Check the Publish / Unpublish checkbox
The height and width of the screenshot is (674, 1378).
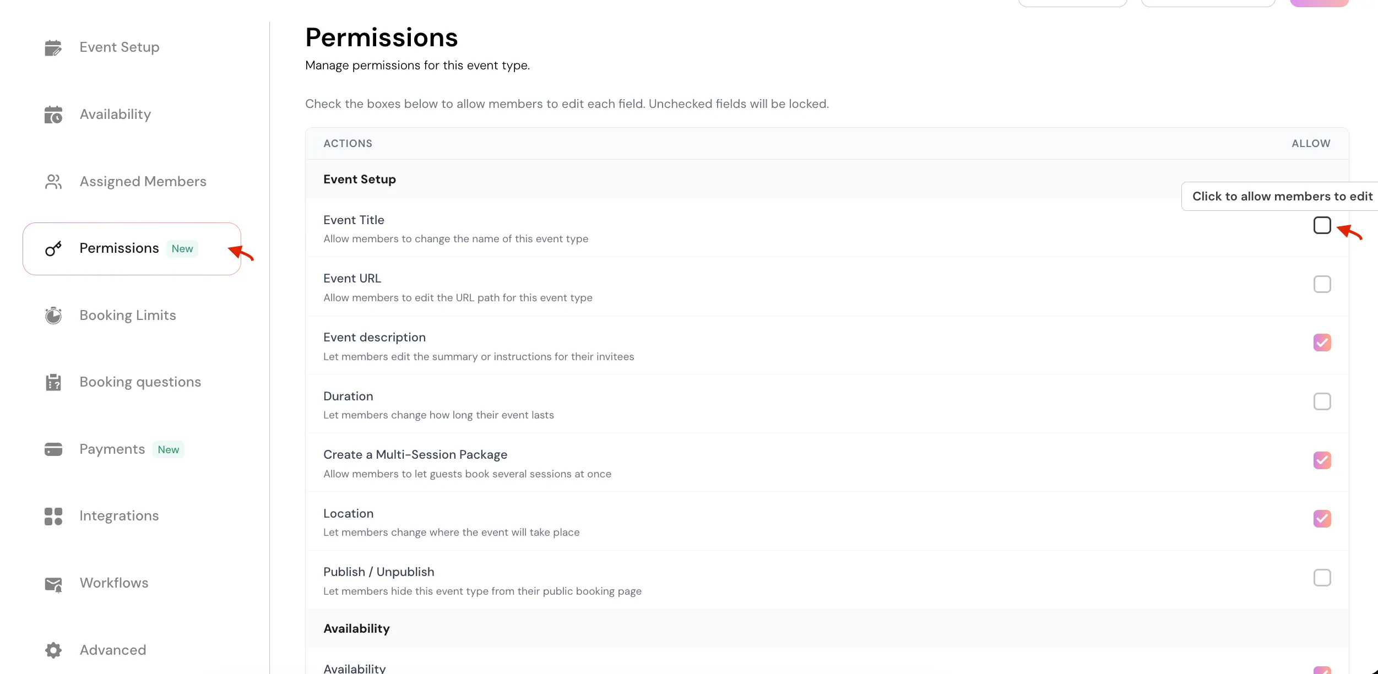1322,578
